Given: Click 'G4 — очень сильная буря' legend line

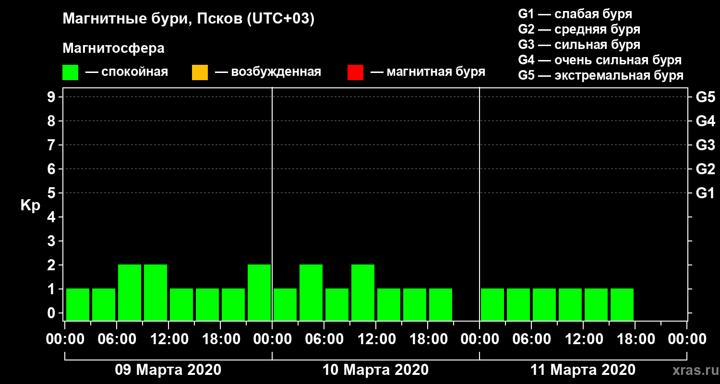Looking at the screenshot, I should tap(600, 60).
